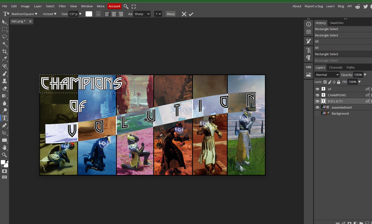Select the Blur tool
The width and height of the screenshot is (372, 224).
pyautogui.click(x=4, y=103)
